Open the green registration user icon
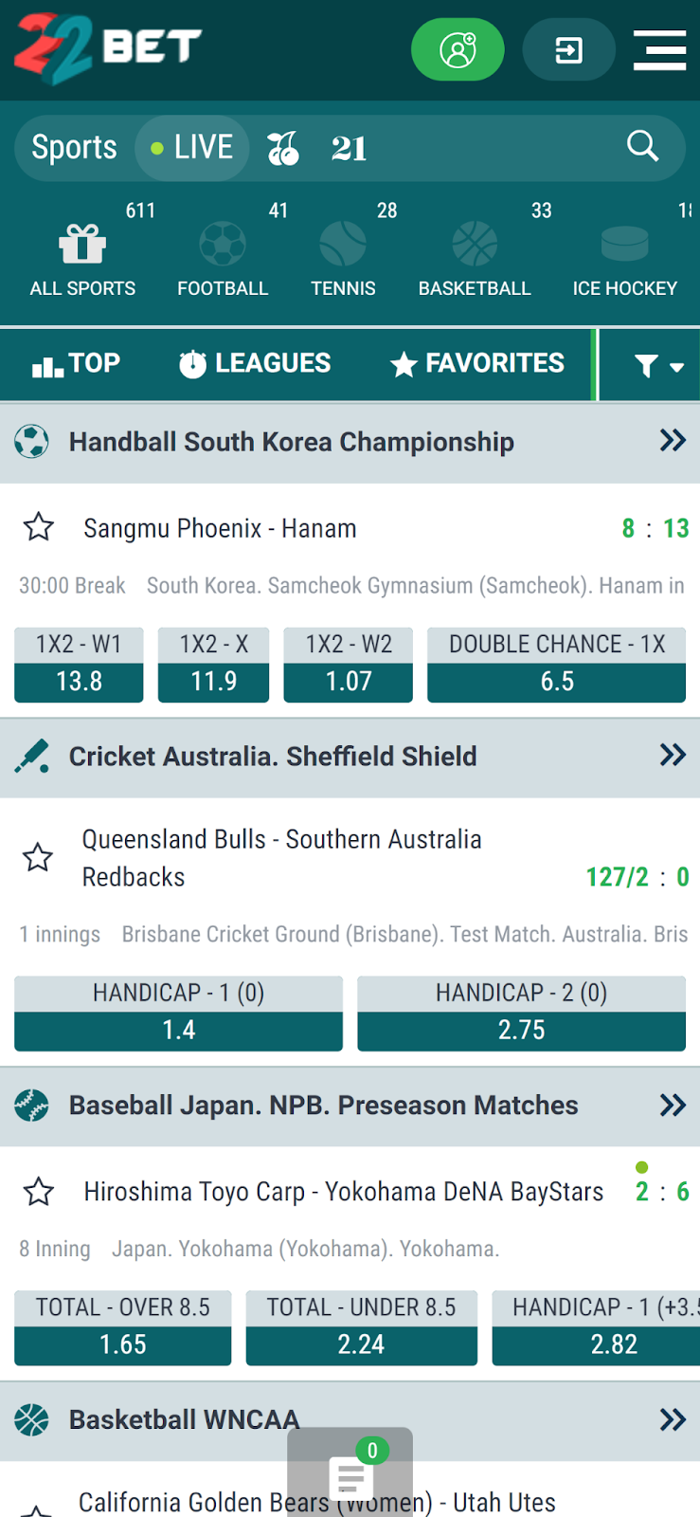 click(458, 49)
